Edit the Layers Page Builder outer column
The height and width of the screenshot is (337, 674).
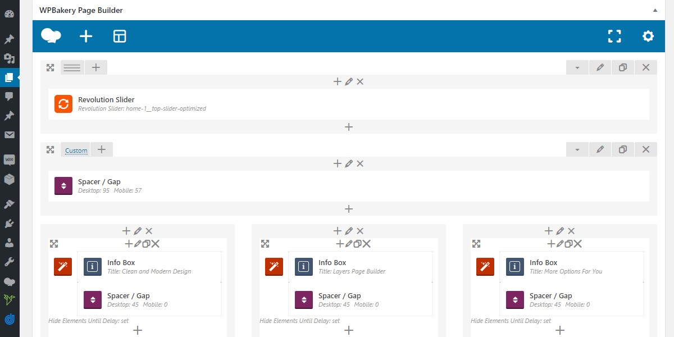click(349, 231)
